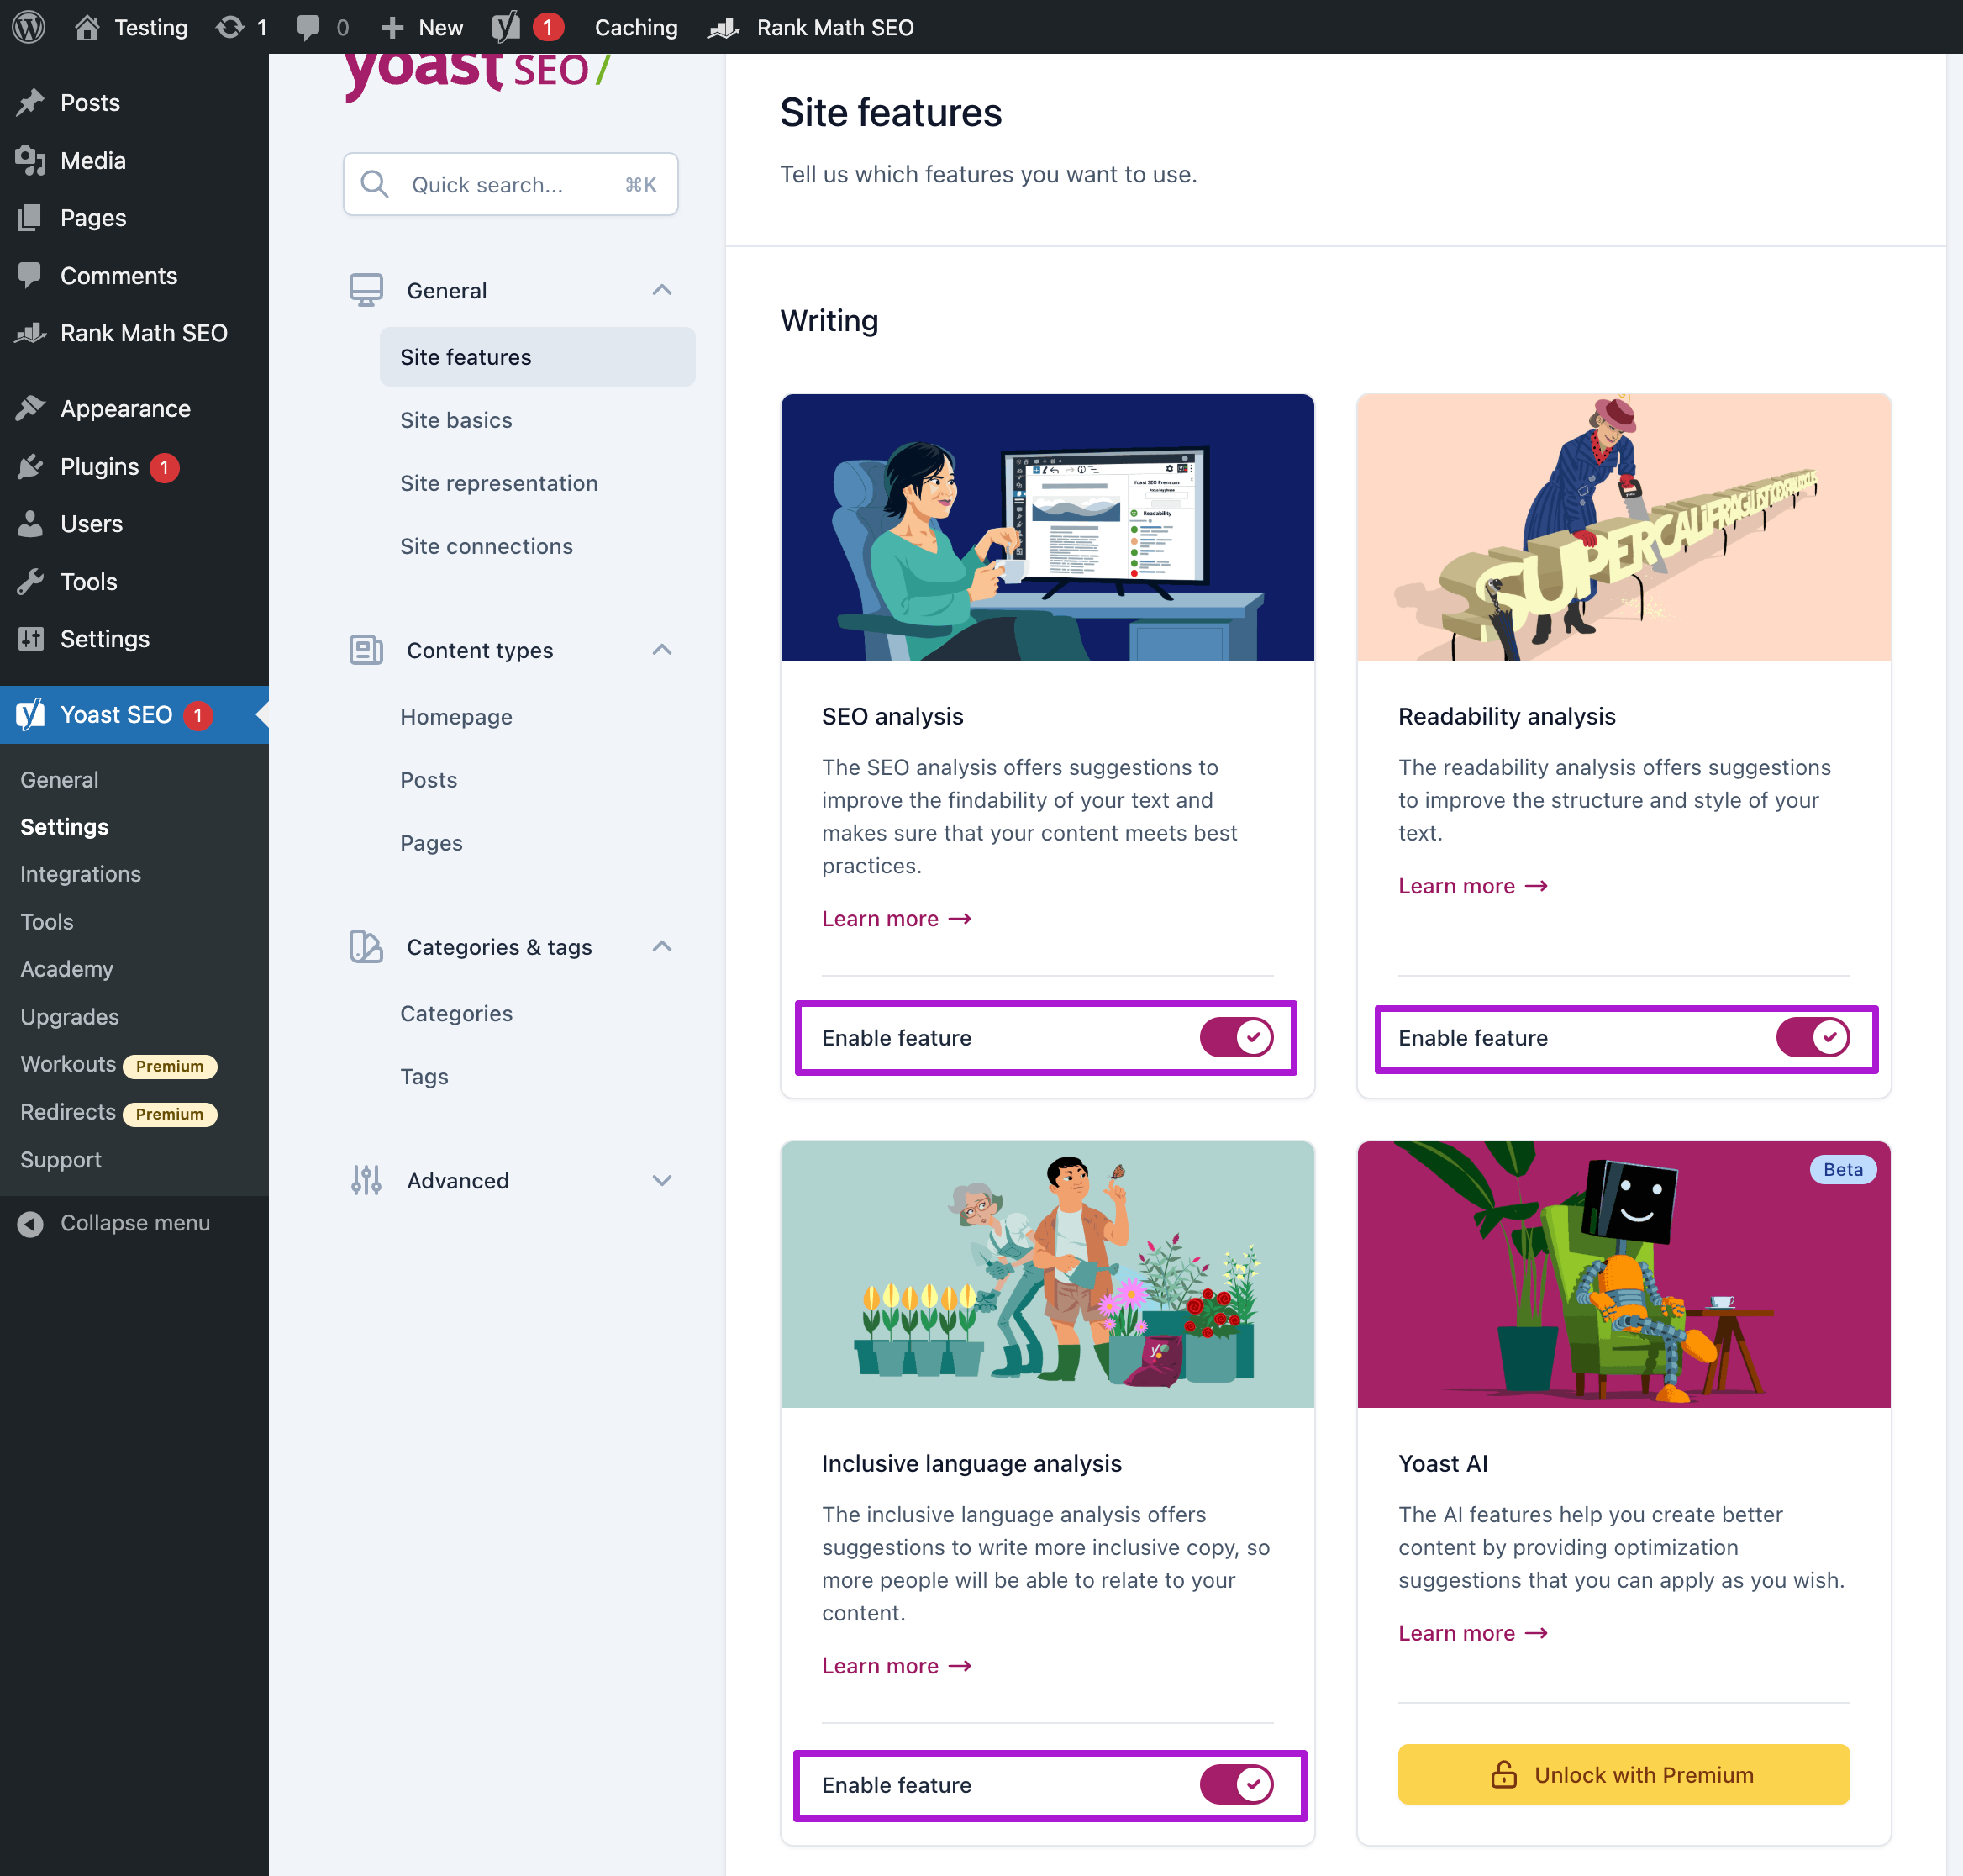1963x1876 pixels.
Task: Click Unlock with Premium for Yoast AI
Action: coord(1622,1774)
